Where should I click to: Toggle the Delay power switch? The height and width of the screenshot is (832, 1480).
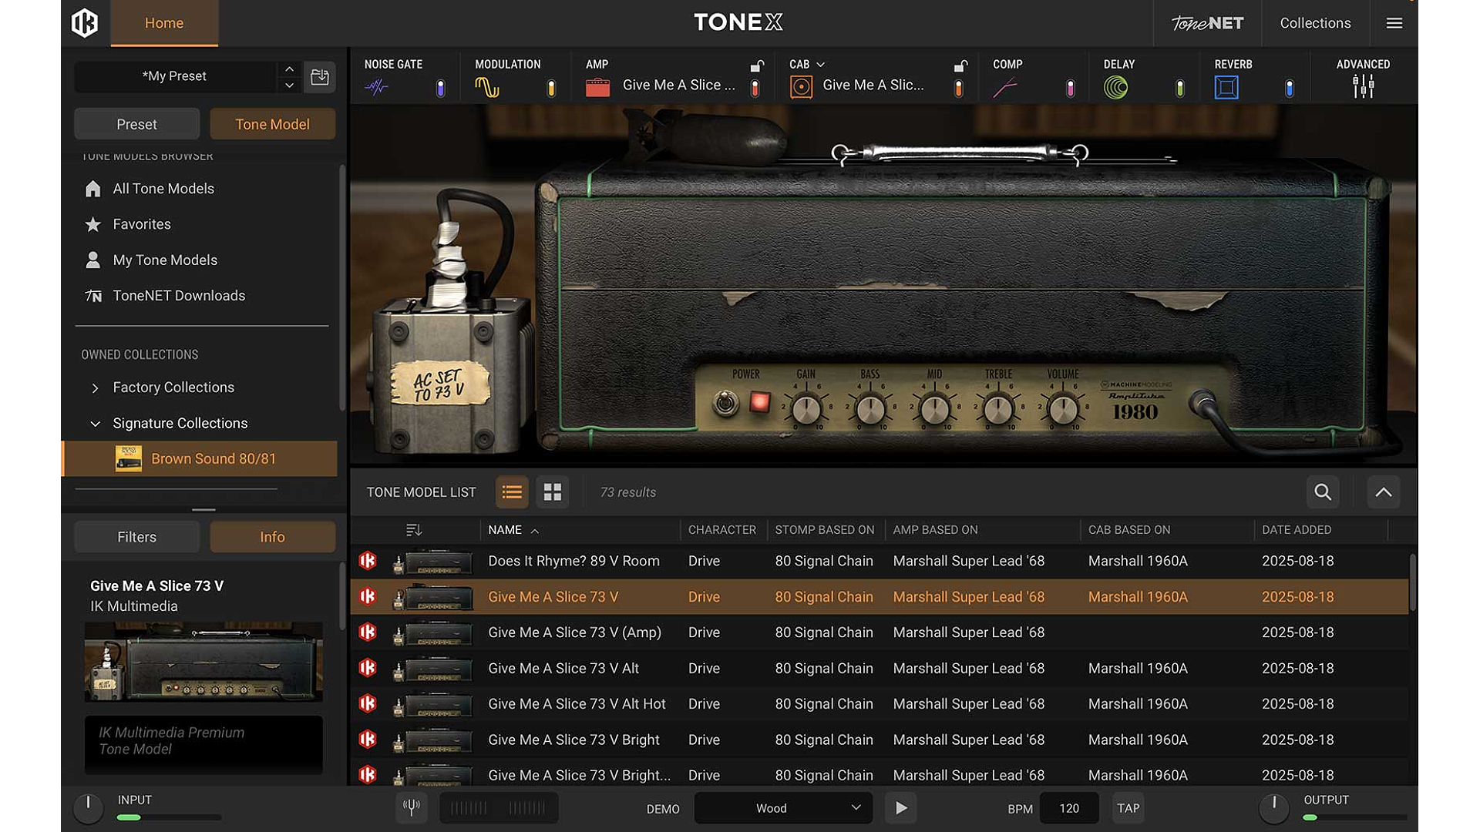[1179, 88]
